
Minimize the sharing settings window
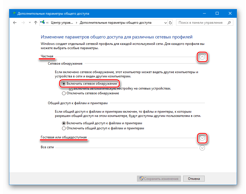[x=204, y=14]
